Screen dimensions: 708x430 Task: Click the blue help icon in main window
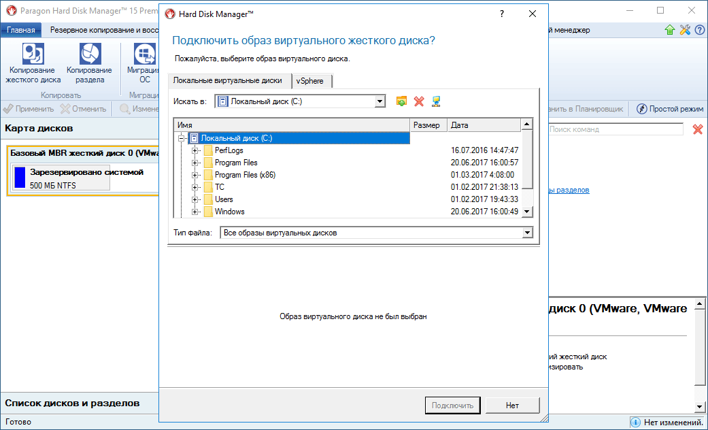coord(700,30)
